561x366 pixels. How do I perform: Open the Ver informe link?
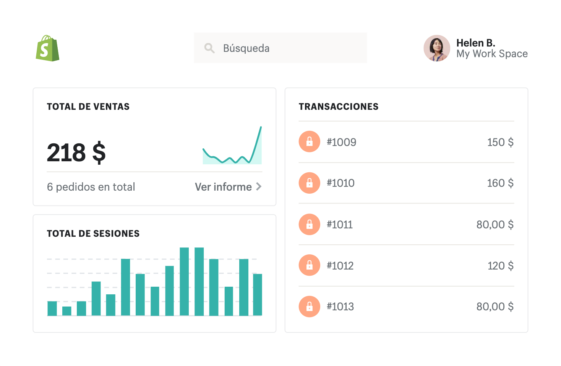(223, 187)
